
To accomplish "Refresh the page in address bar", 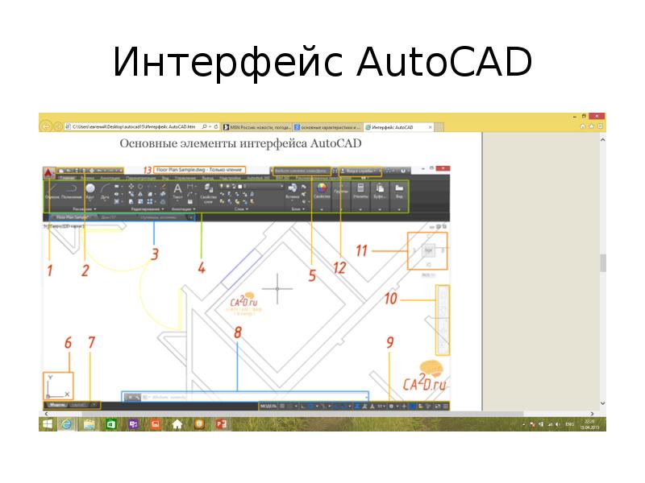I will 215,127.
